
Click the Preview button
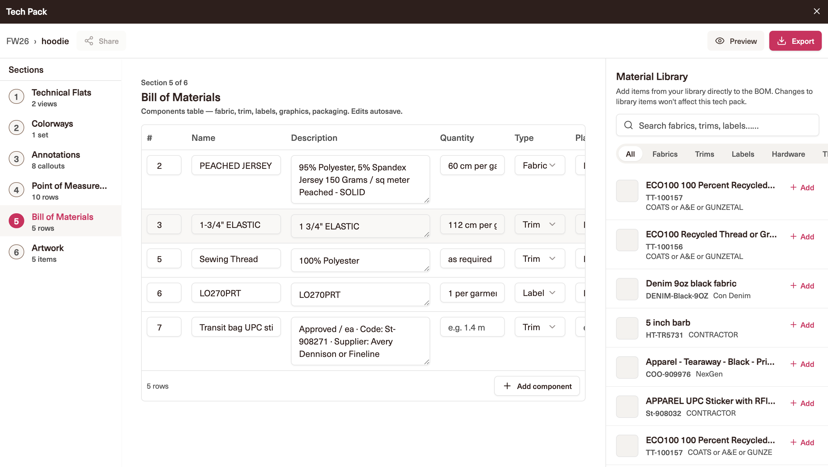point(735,41)
